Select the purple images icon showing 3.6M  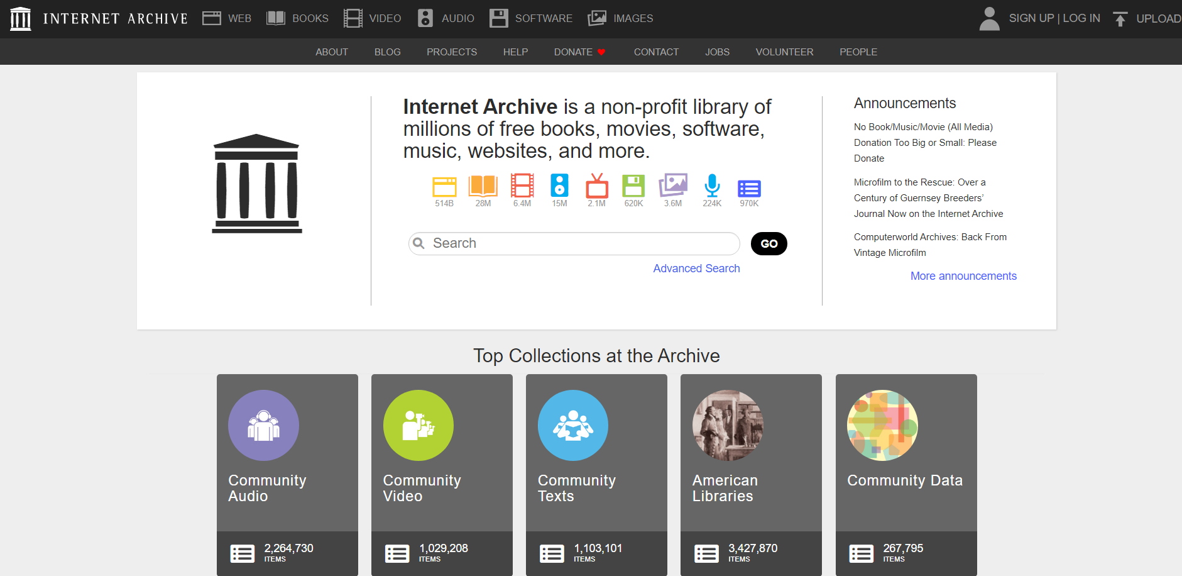[673, 185]
